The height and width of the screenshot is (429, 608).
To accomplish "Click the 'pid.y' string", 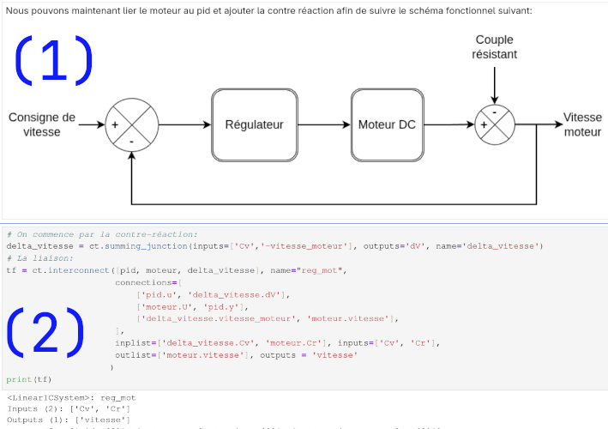I will [x=221, y=307].
